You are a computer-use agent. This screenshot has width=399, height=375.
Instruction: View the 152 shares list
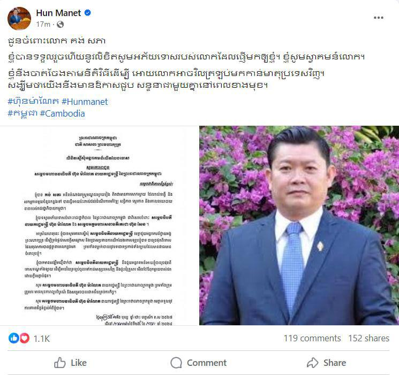(x=368, y=338)
